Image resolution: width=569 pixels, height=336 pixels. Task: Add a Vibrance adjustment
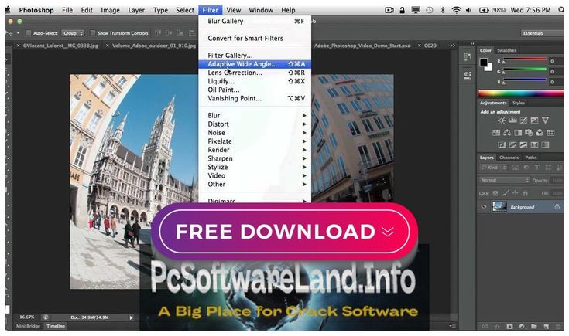point(545,120)
